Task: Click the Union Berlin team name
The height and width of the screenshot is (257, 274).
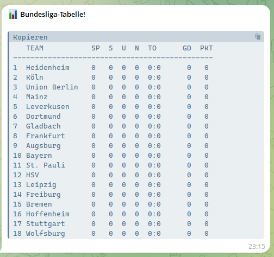Action: coord(52,87)
